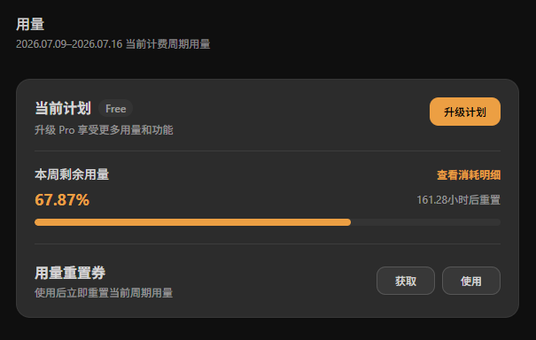Click the 当前计划 heading
The image size is (536, 340).
pos(63,108)
